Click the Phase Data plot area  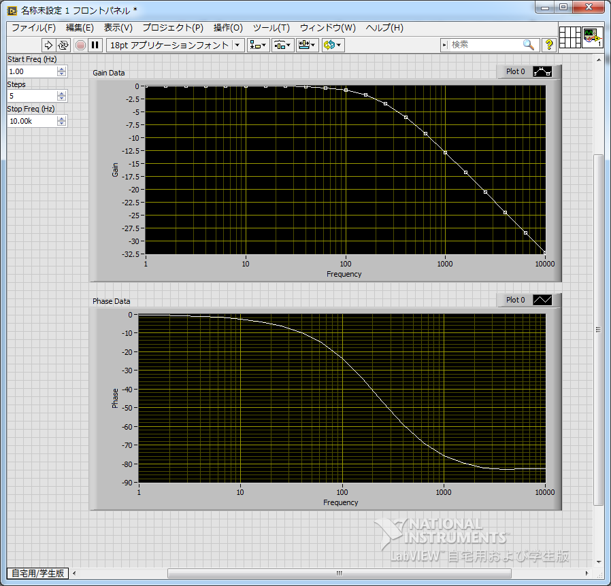(x=342, y=398)
